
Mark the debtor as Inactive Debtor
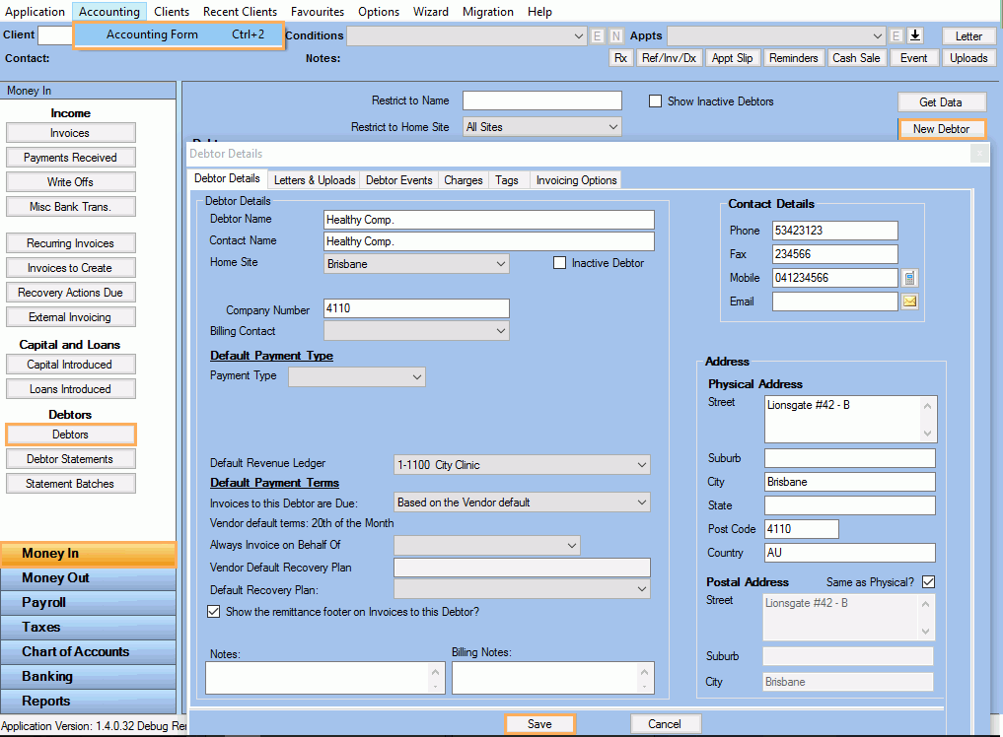[560, 262]
